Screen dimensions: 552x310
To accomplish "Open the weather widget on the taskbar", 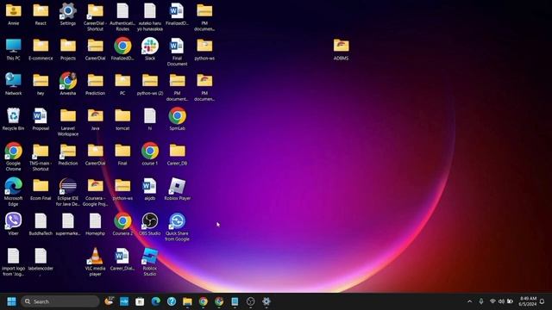I will (110, 301).
